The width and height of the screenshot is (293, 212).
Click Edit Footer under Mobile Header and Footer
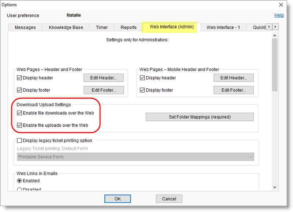pos(234,90)
